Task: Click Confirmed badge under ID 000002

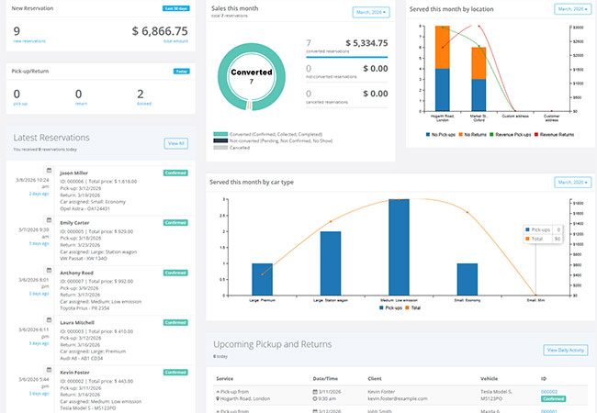Action: [553, 399]
